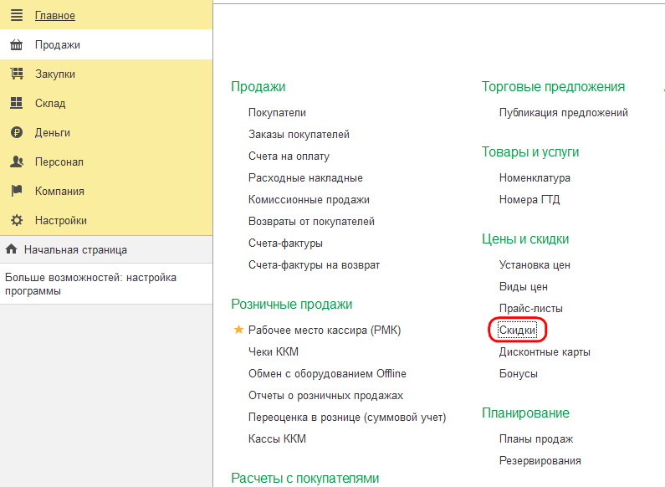
Task: Open Номера ГТД
Action: coord(529,199)
